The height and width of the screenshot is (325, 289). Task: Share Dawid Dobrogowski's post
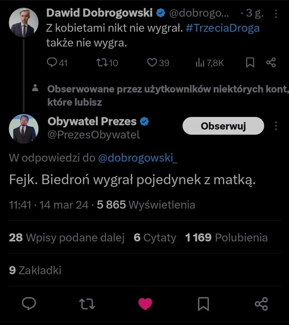[271, 63]
